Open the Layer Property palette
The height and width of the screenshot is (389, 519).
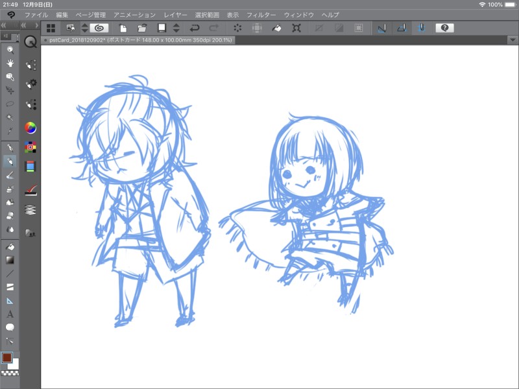point(30,191)
